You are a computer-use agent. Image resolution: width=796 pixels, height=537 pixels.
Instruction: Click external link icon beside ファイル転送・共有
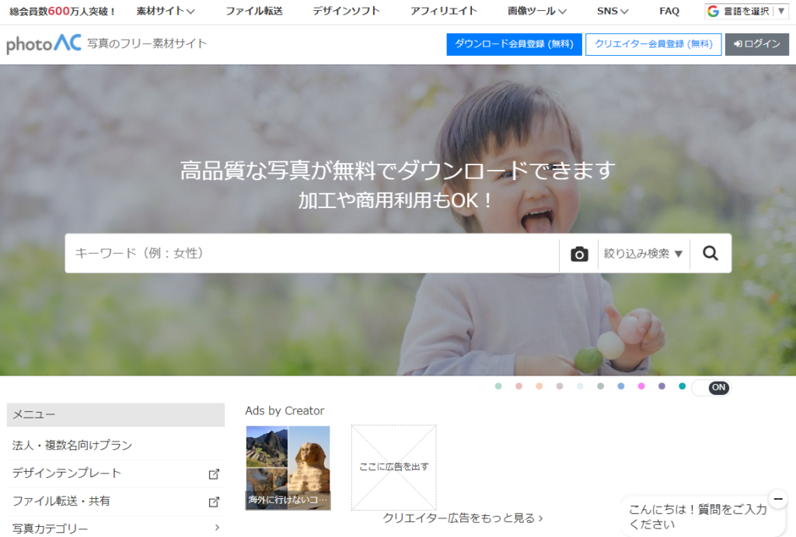pos(214,501)
